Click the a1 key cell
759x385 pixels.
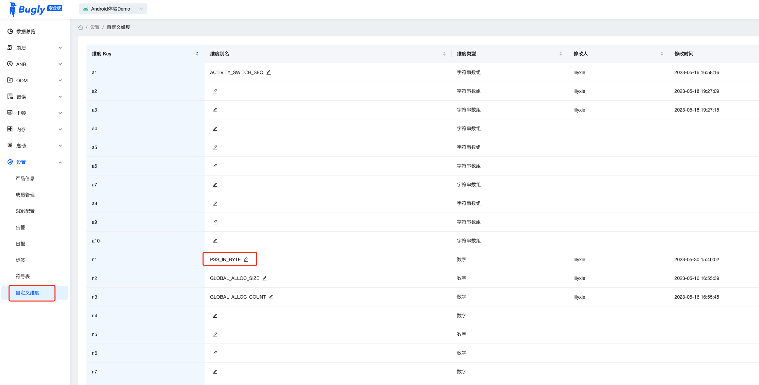click(x=145, y=72)
